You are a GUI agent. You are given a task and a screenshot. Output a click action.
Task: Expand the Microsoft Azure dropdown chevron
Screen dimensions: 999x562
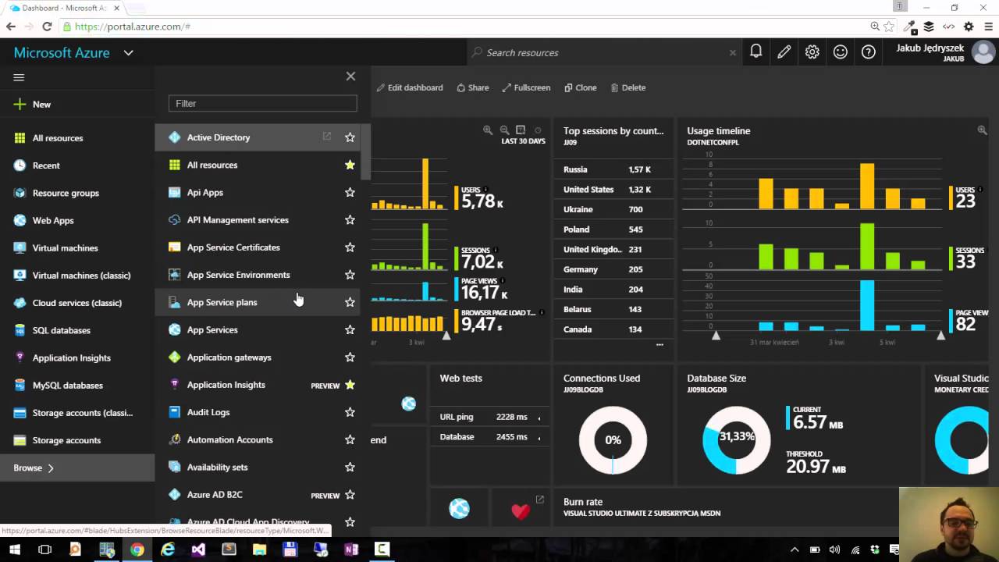(128, 53)
